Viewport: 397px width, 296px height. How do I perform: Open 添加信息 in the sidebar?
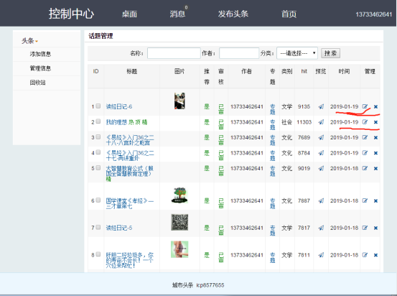40,54
